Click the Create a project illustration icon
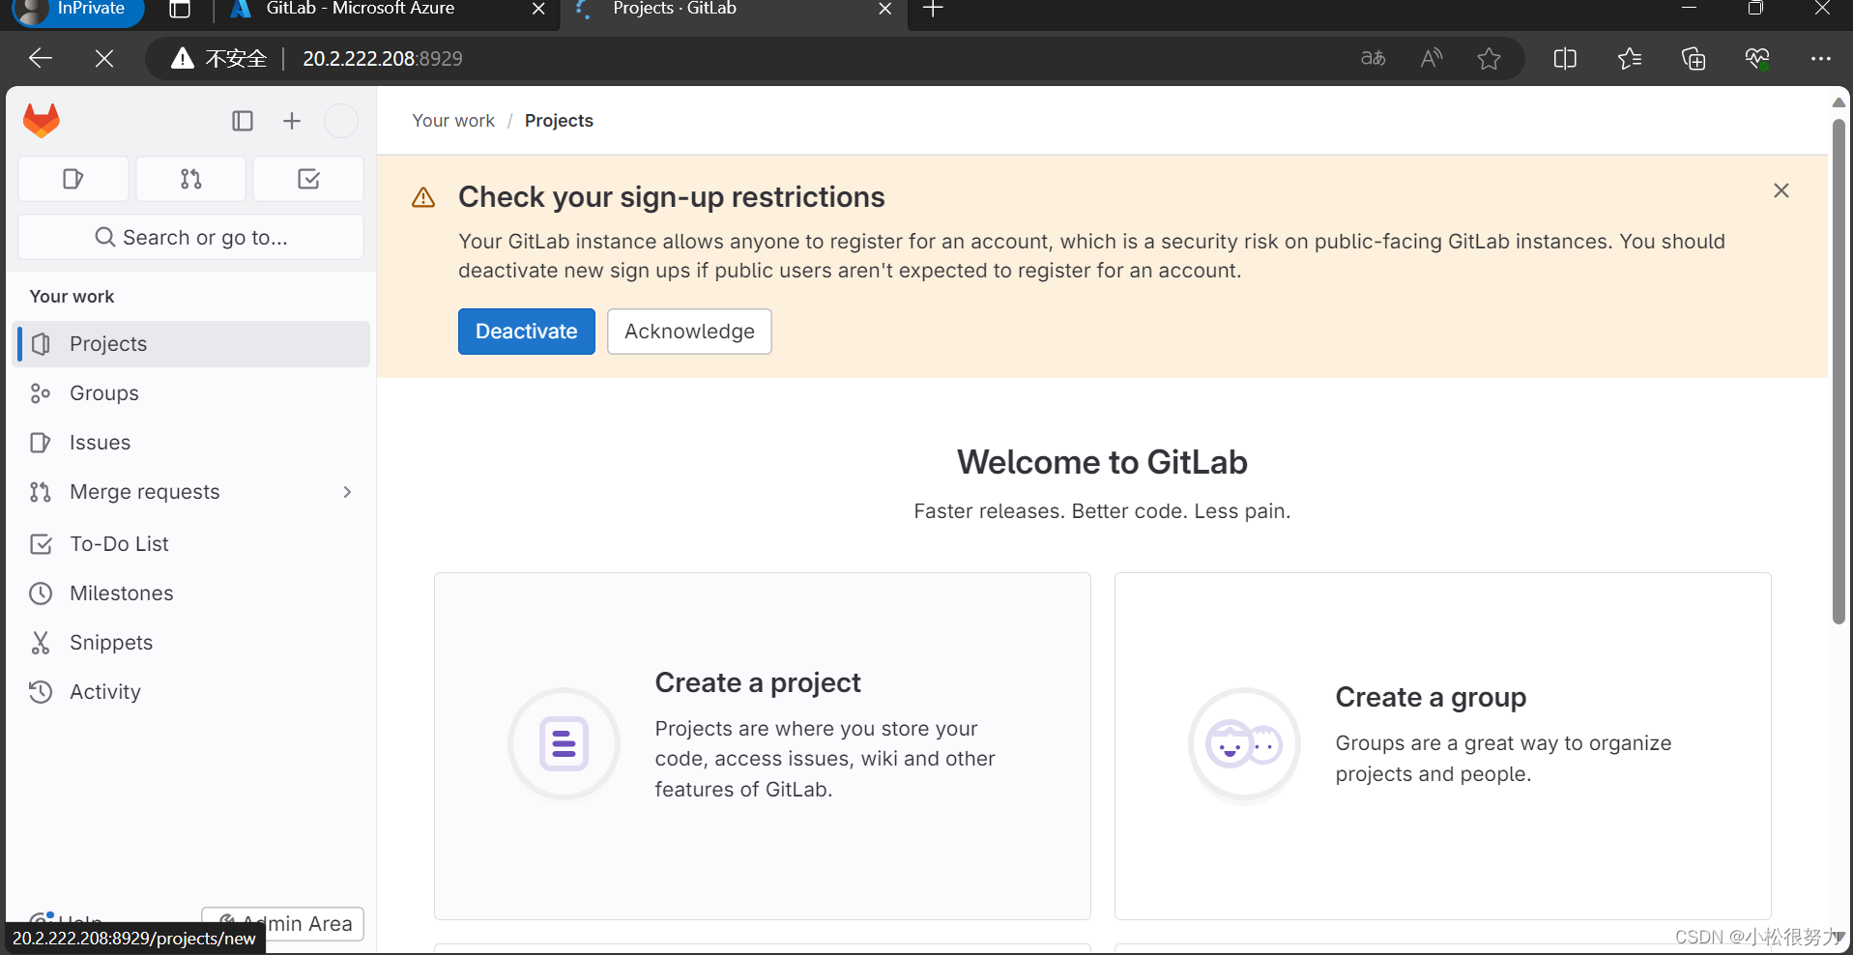The width and height of the screenshot is (1853, 955). click(565, 743)
